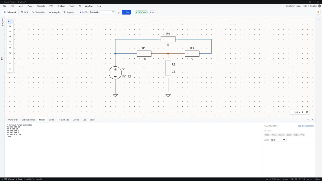Viewport: 322px width, 181px height.
Task: Switch to the Issues tab
Action: (x=93, y=120)
